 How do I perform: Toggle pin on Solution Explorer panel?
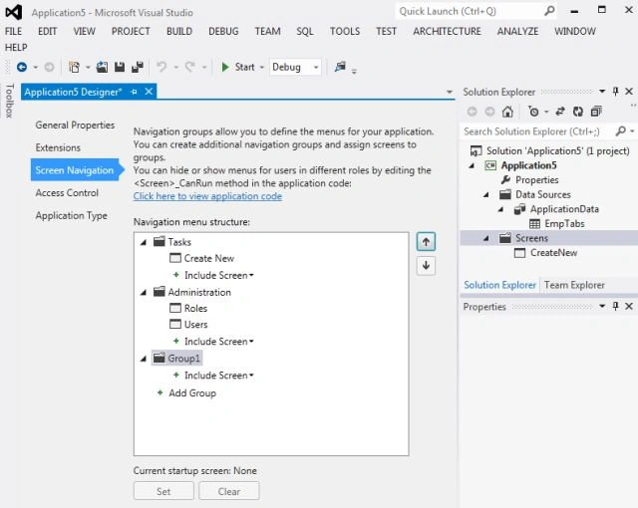616,92
